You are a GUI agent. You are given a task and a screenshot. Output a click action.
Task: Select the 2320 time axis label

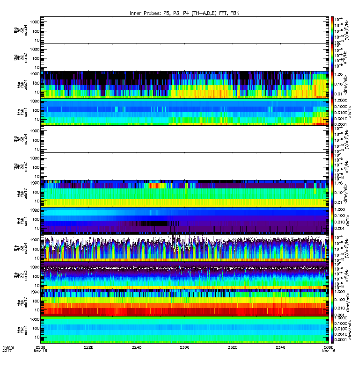(x=233, y=347)
